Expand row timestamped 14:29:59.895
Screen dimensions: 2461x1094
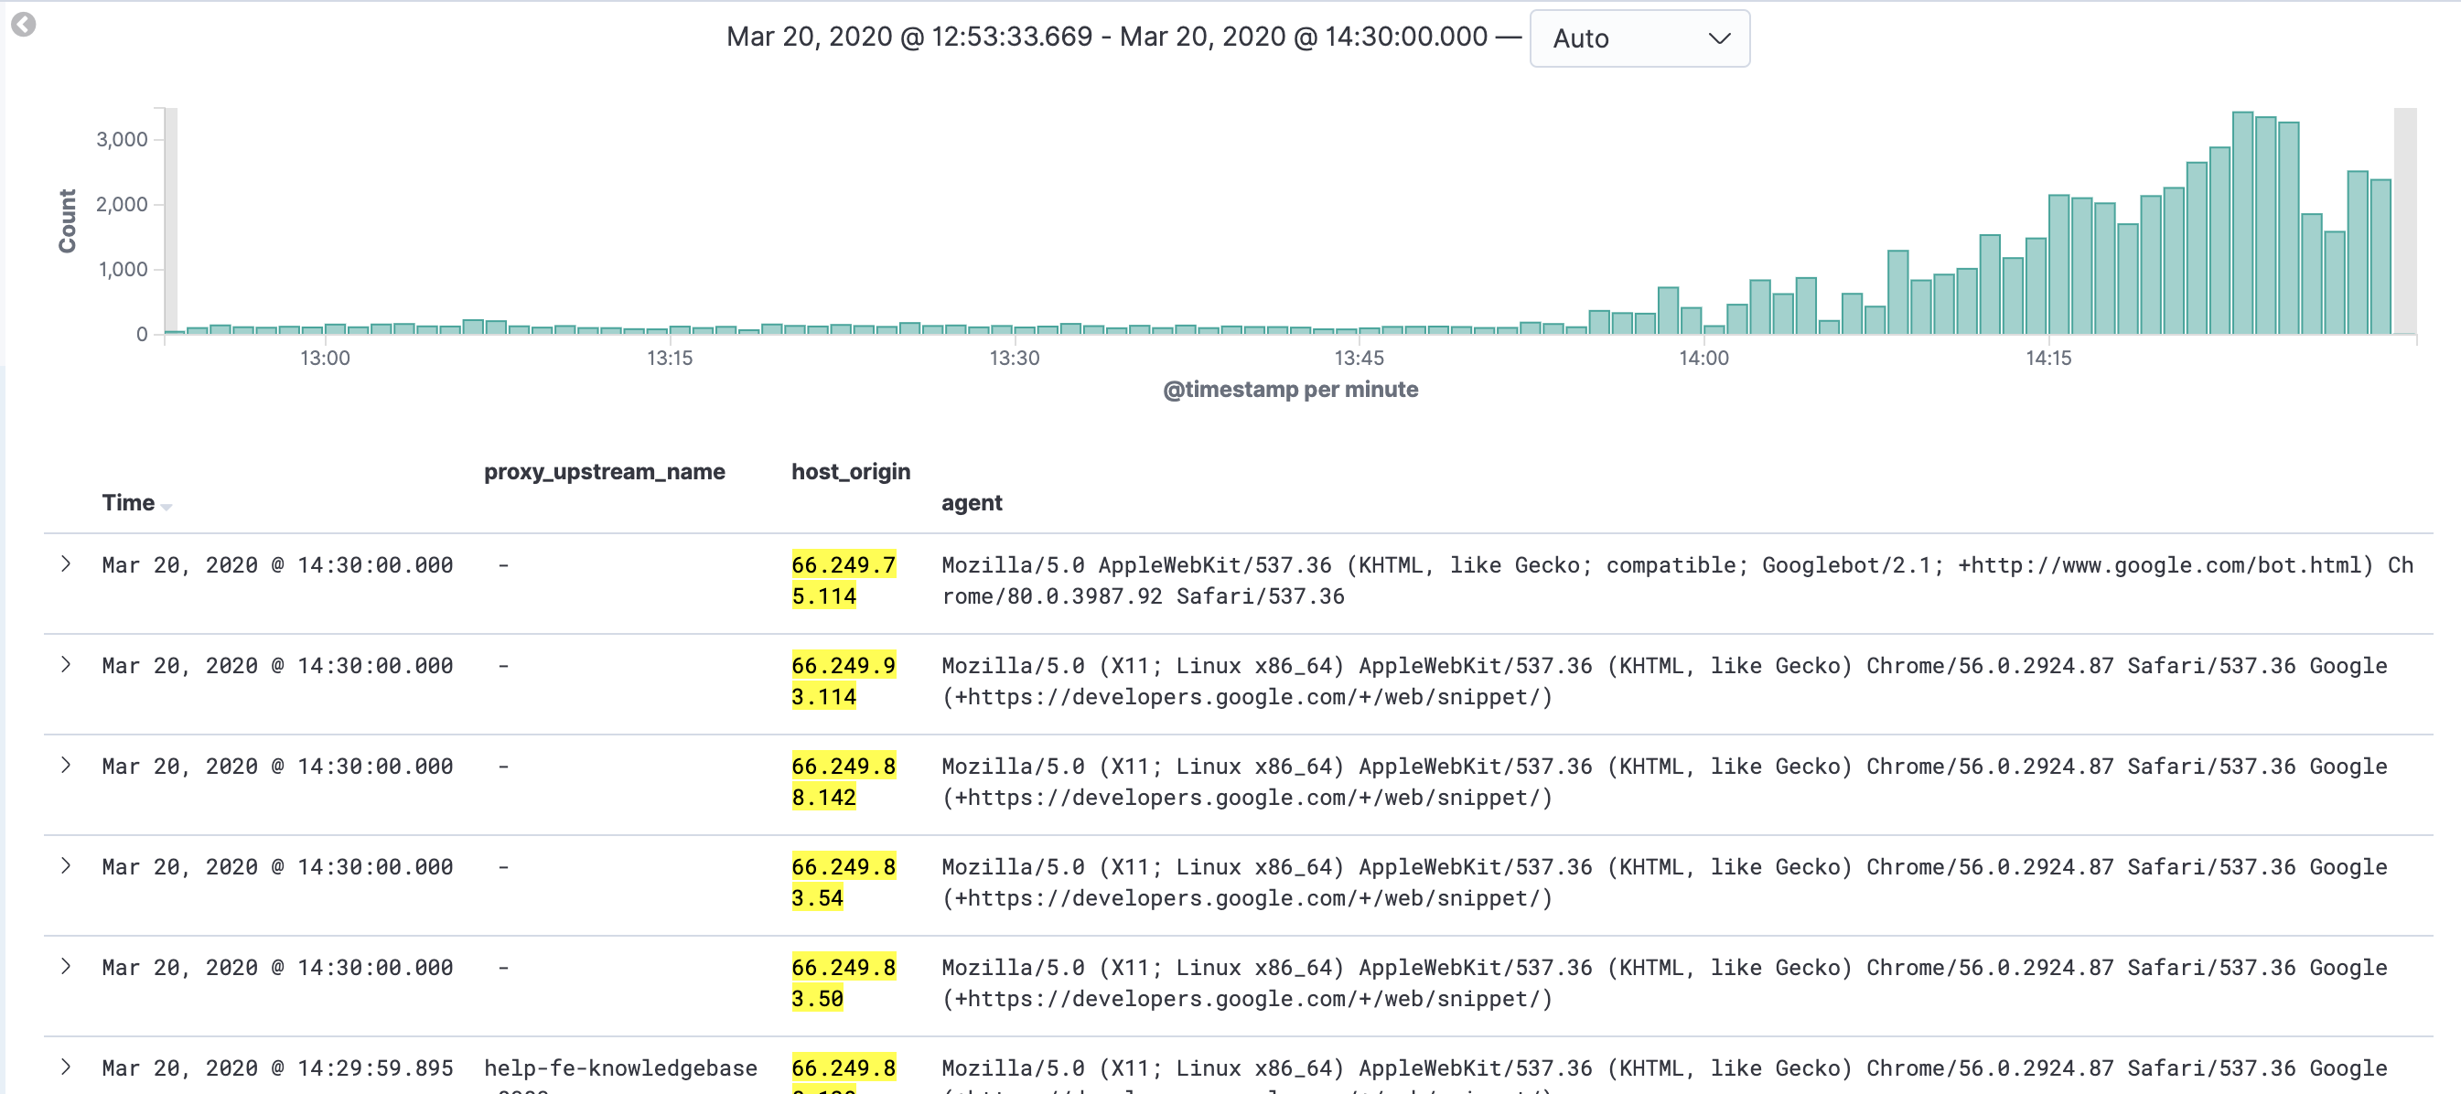pos(66,1067)
